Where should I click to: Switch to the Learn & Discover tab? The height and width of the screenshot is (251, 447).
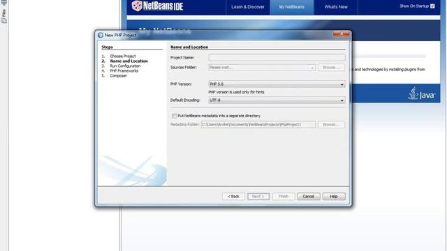coord(248,7)
